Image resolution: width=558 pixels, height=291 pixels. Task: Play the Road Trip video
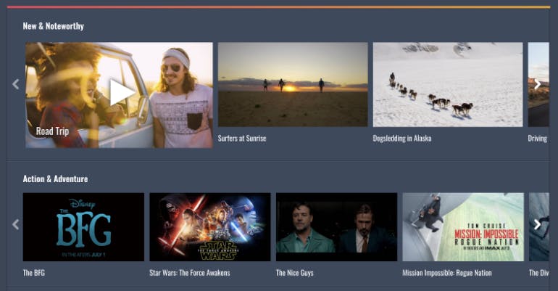coord(122,93)
